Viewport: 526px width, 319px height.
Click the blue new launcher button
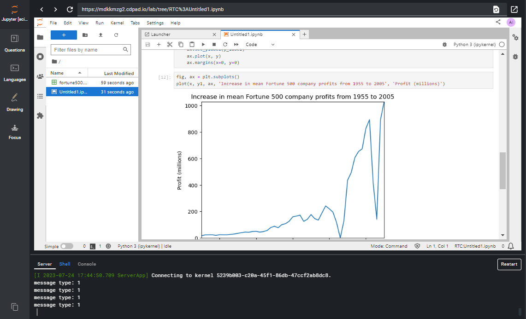64,35
